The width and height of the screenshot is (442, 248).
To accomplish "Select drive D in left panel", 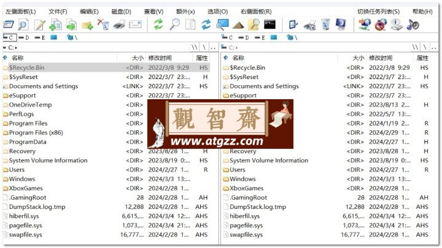I will pos(24,37).
